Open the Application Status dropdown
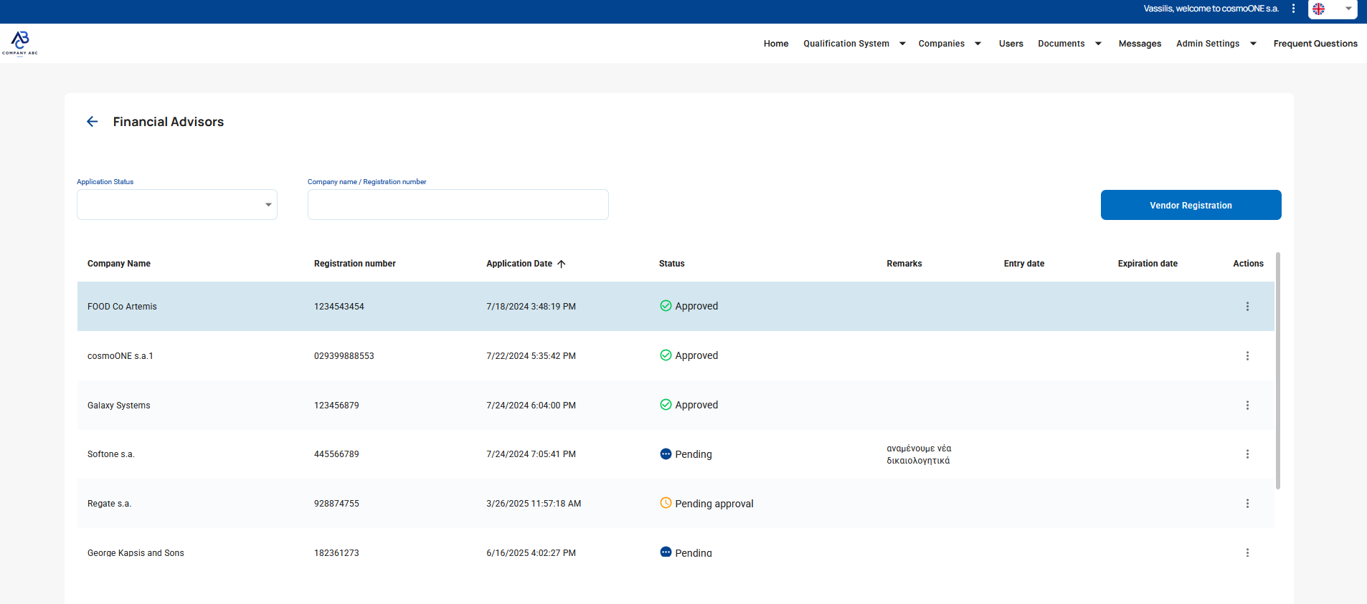Screen dimensions: 1367x604 [177, 205]
